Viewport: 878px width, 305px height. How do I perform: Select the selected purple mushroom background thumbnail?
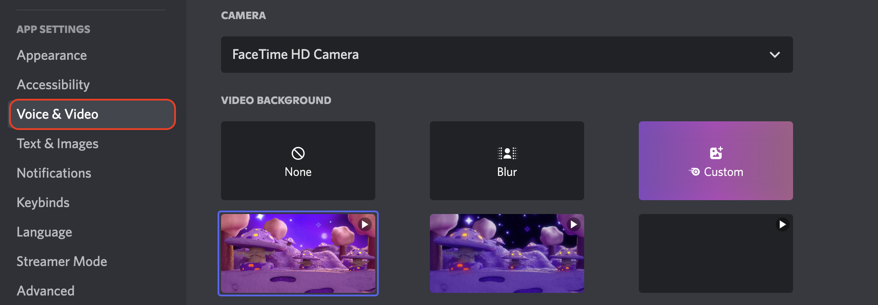[x=298, y=253]
